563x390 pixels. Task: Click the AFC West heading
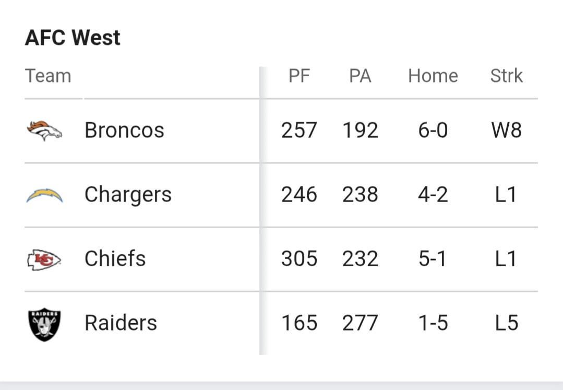point(71,37)
